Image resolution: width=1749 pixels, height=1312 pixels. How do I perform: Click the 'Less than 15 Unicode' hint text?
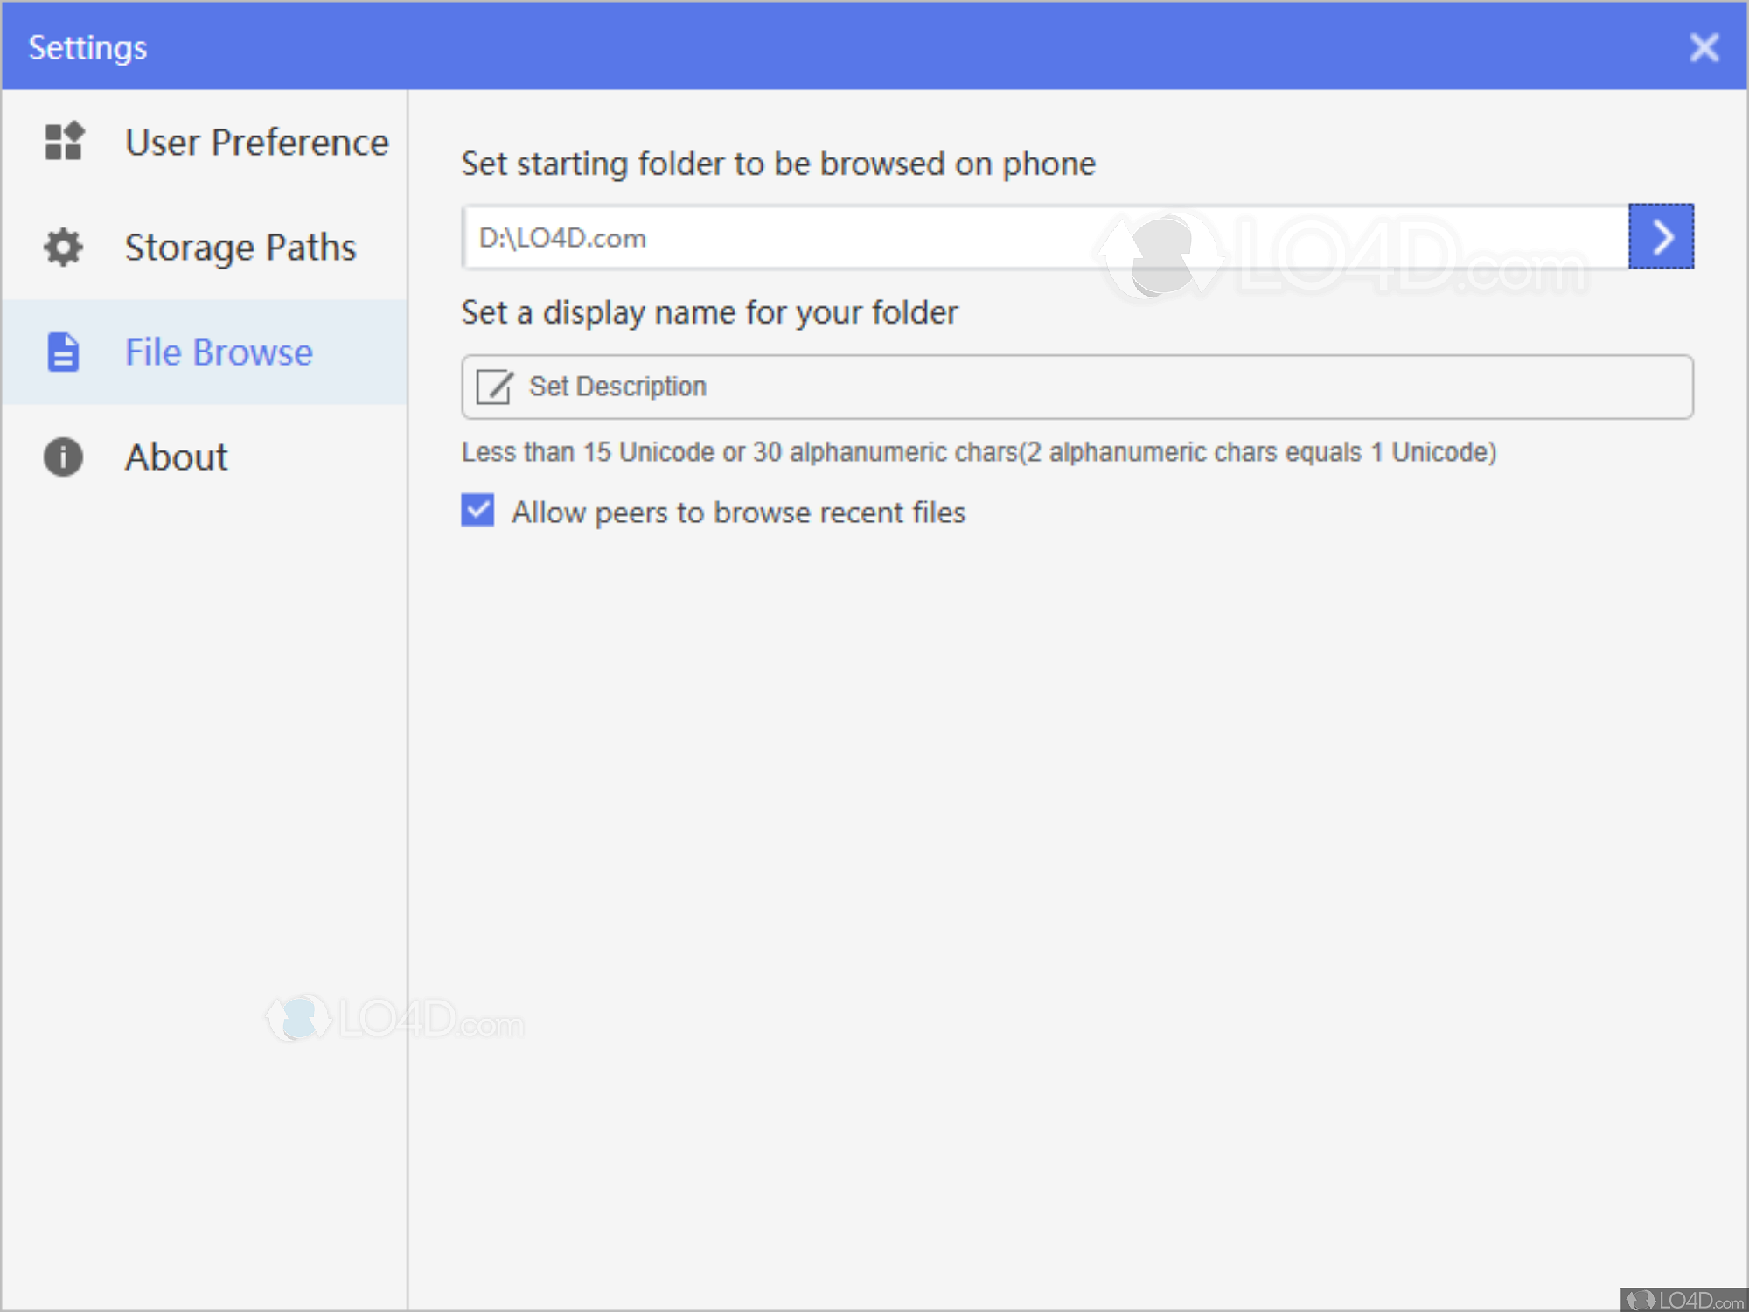coord(978,452)
